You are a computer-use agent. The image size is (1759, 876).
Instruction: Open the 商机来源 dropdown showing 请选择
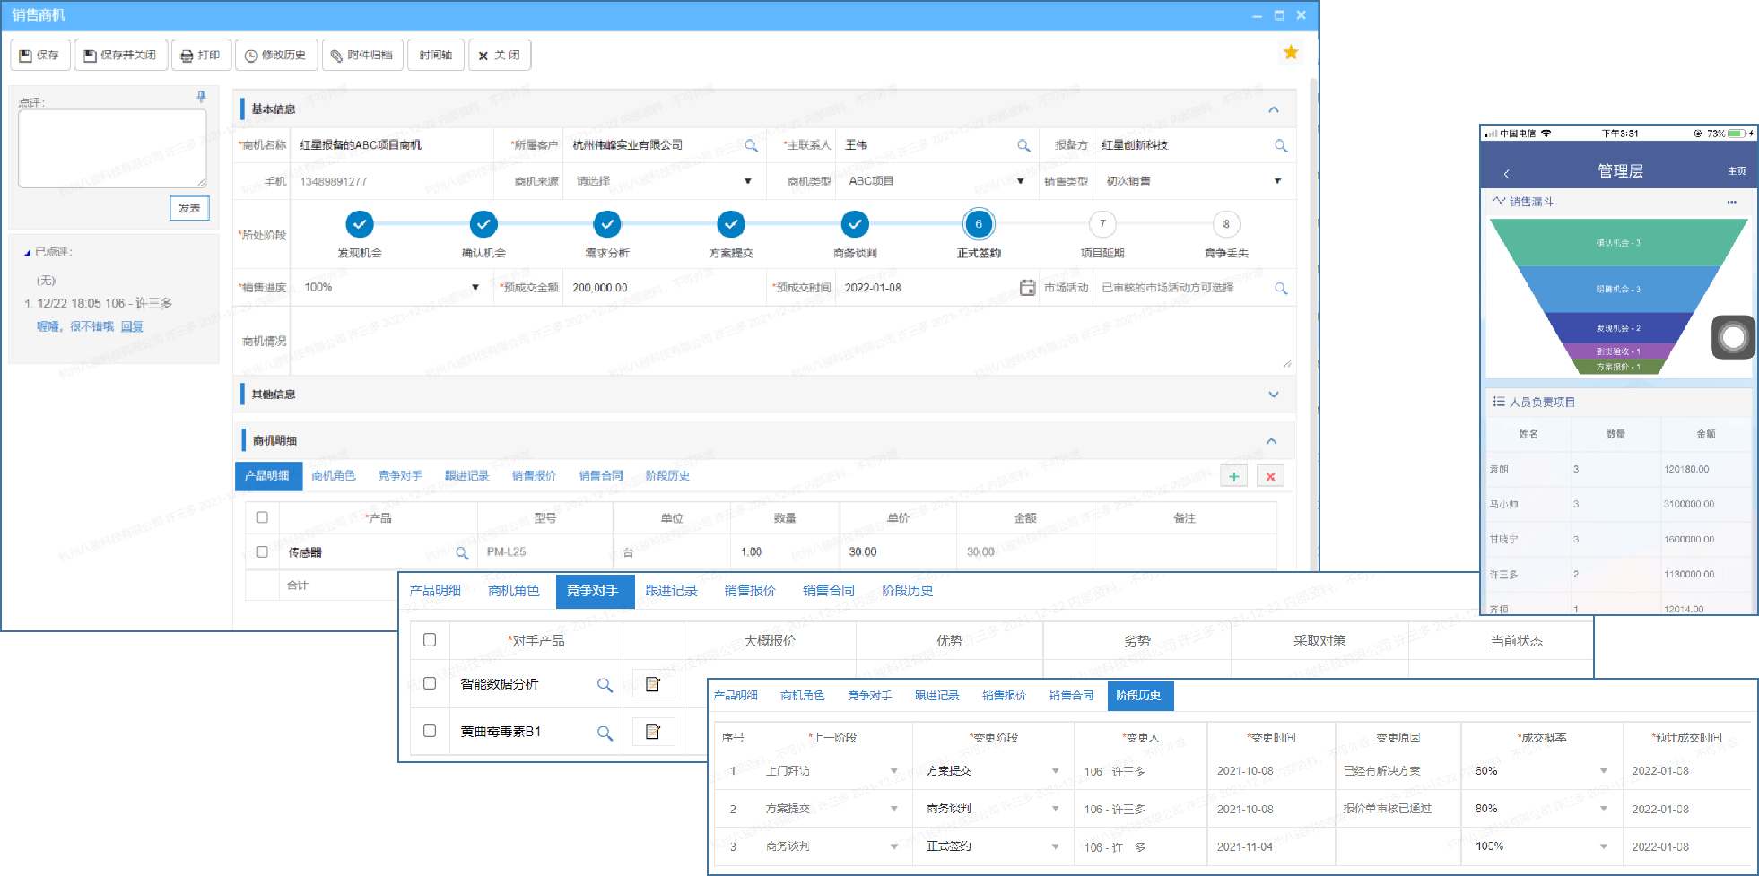[x=748, y=180]
